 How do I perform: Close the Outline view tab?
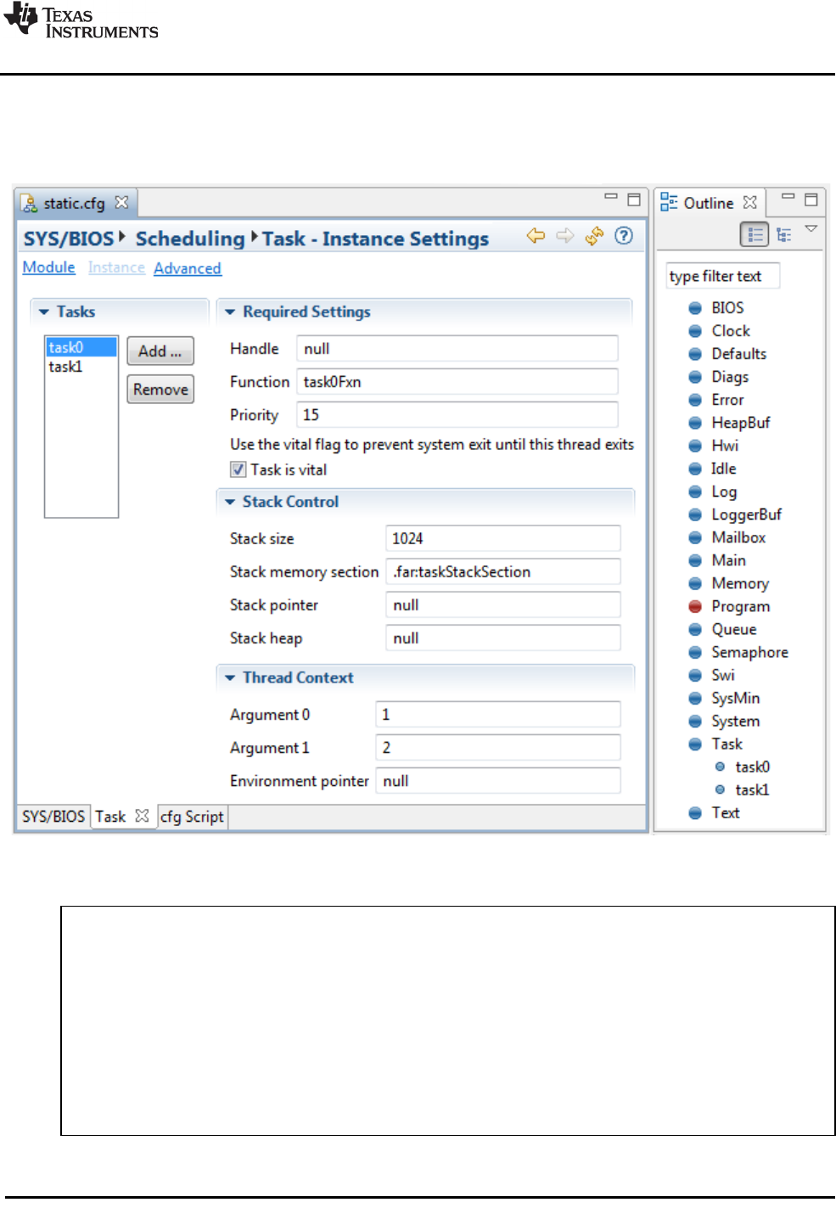pos(749,202)
